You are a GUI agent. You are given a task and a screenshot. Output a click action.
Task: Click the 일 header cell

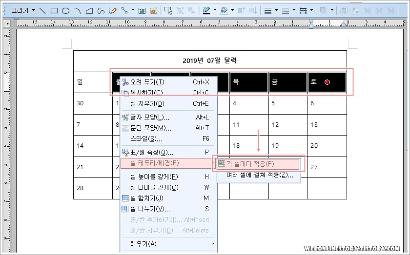93,82
